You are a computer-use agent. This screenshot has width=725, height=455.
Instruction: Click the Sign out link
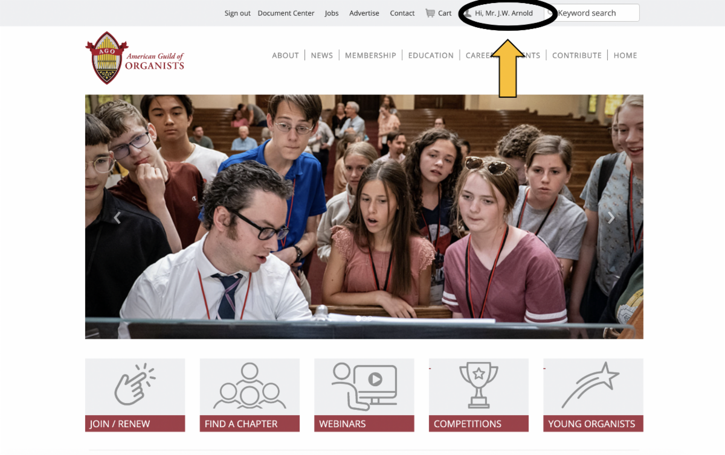point(237,13)
